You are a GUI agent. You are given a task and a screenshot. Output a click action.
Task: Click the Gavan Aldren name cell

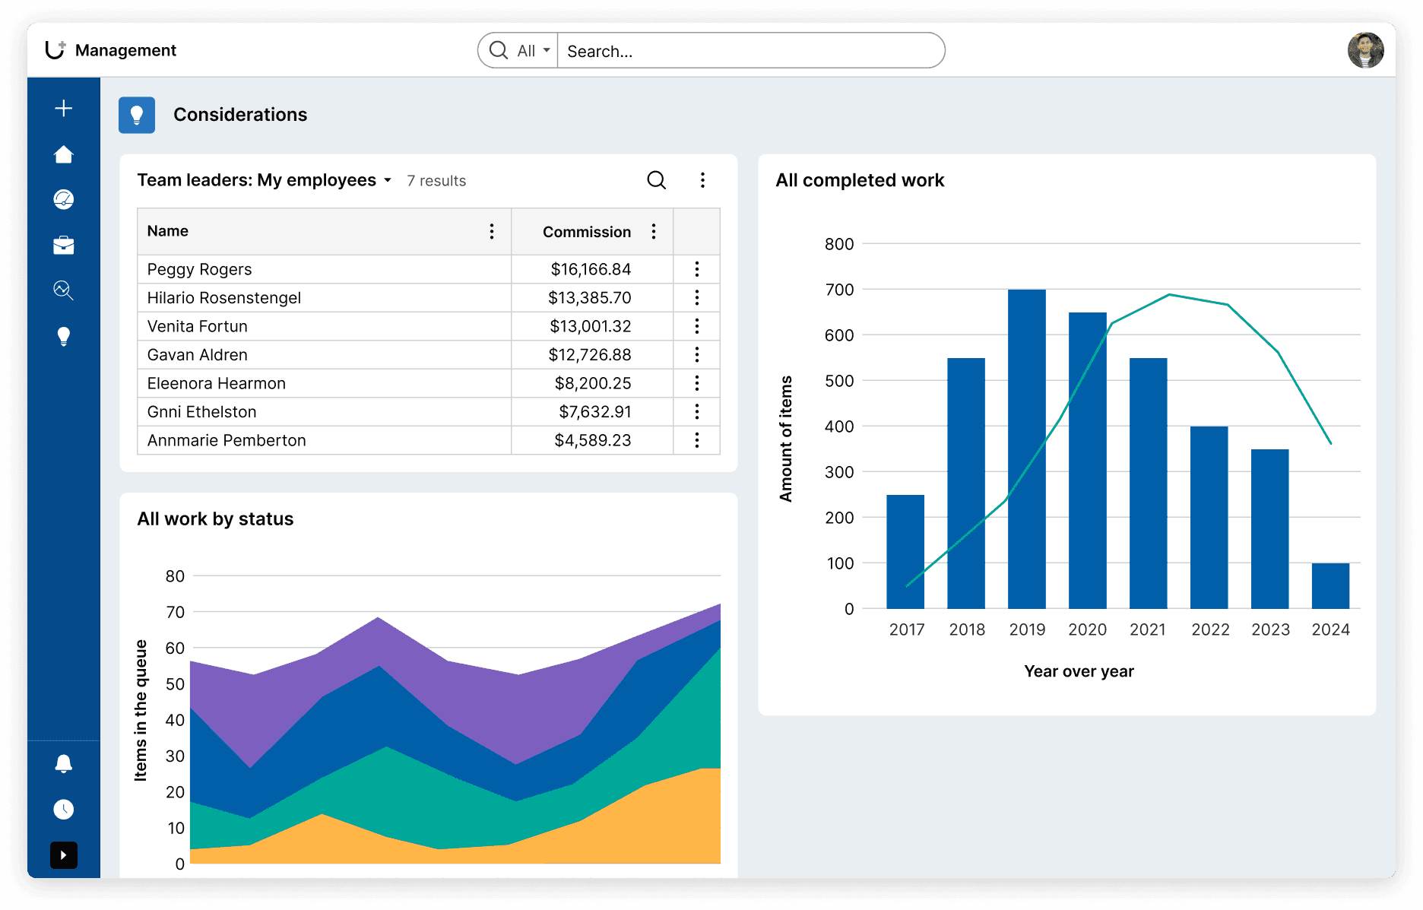(x=325, y=354)
